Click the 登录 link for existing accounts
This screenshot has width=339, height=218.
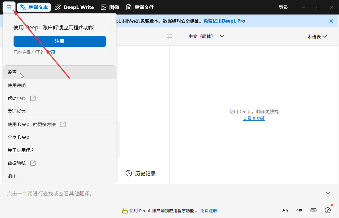tap(51, 52)
